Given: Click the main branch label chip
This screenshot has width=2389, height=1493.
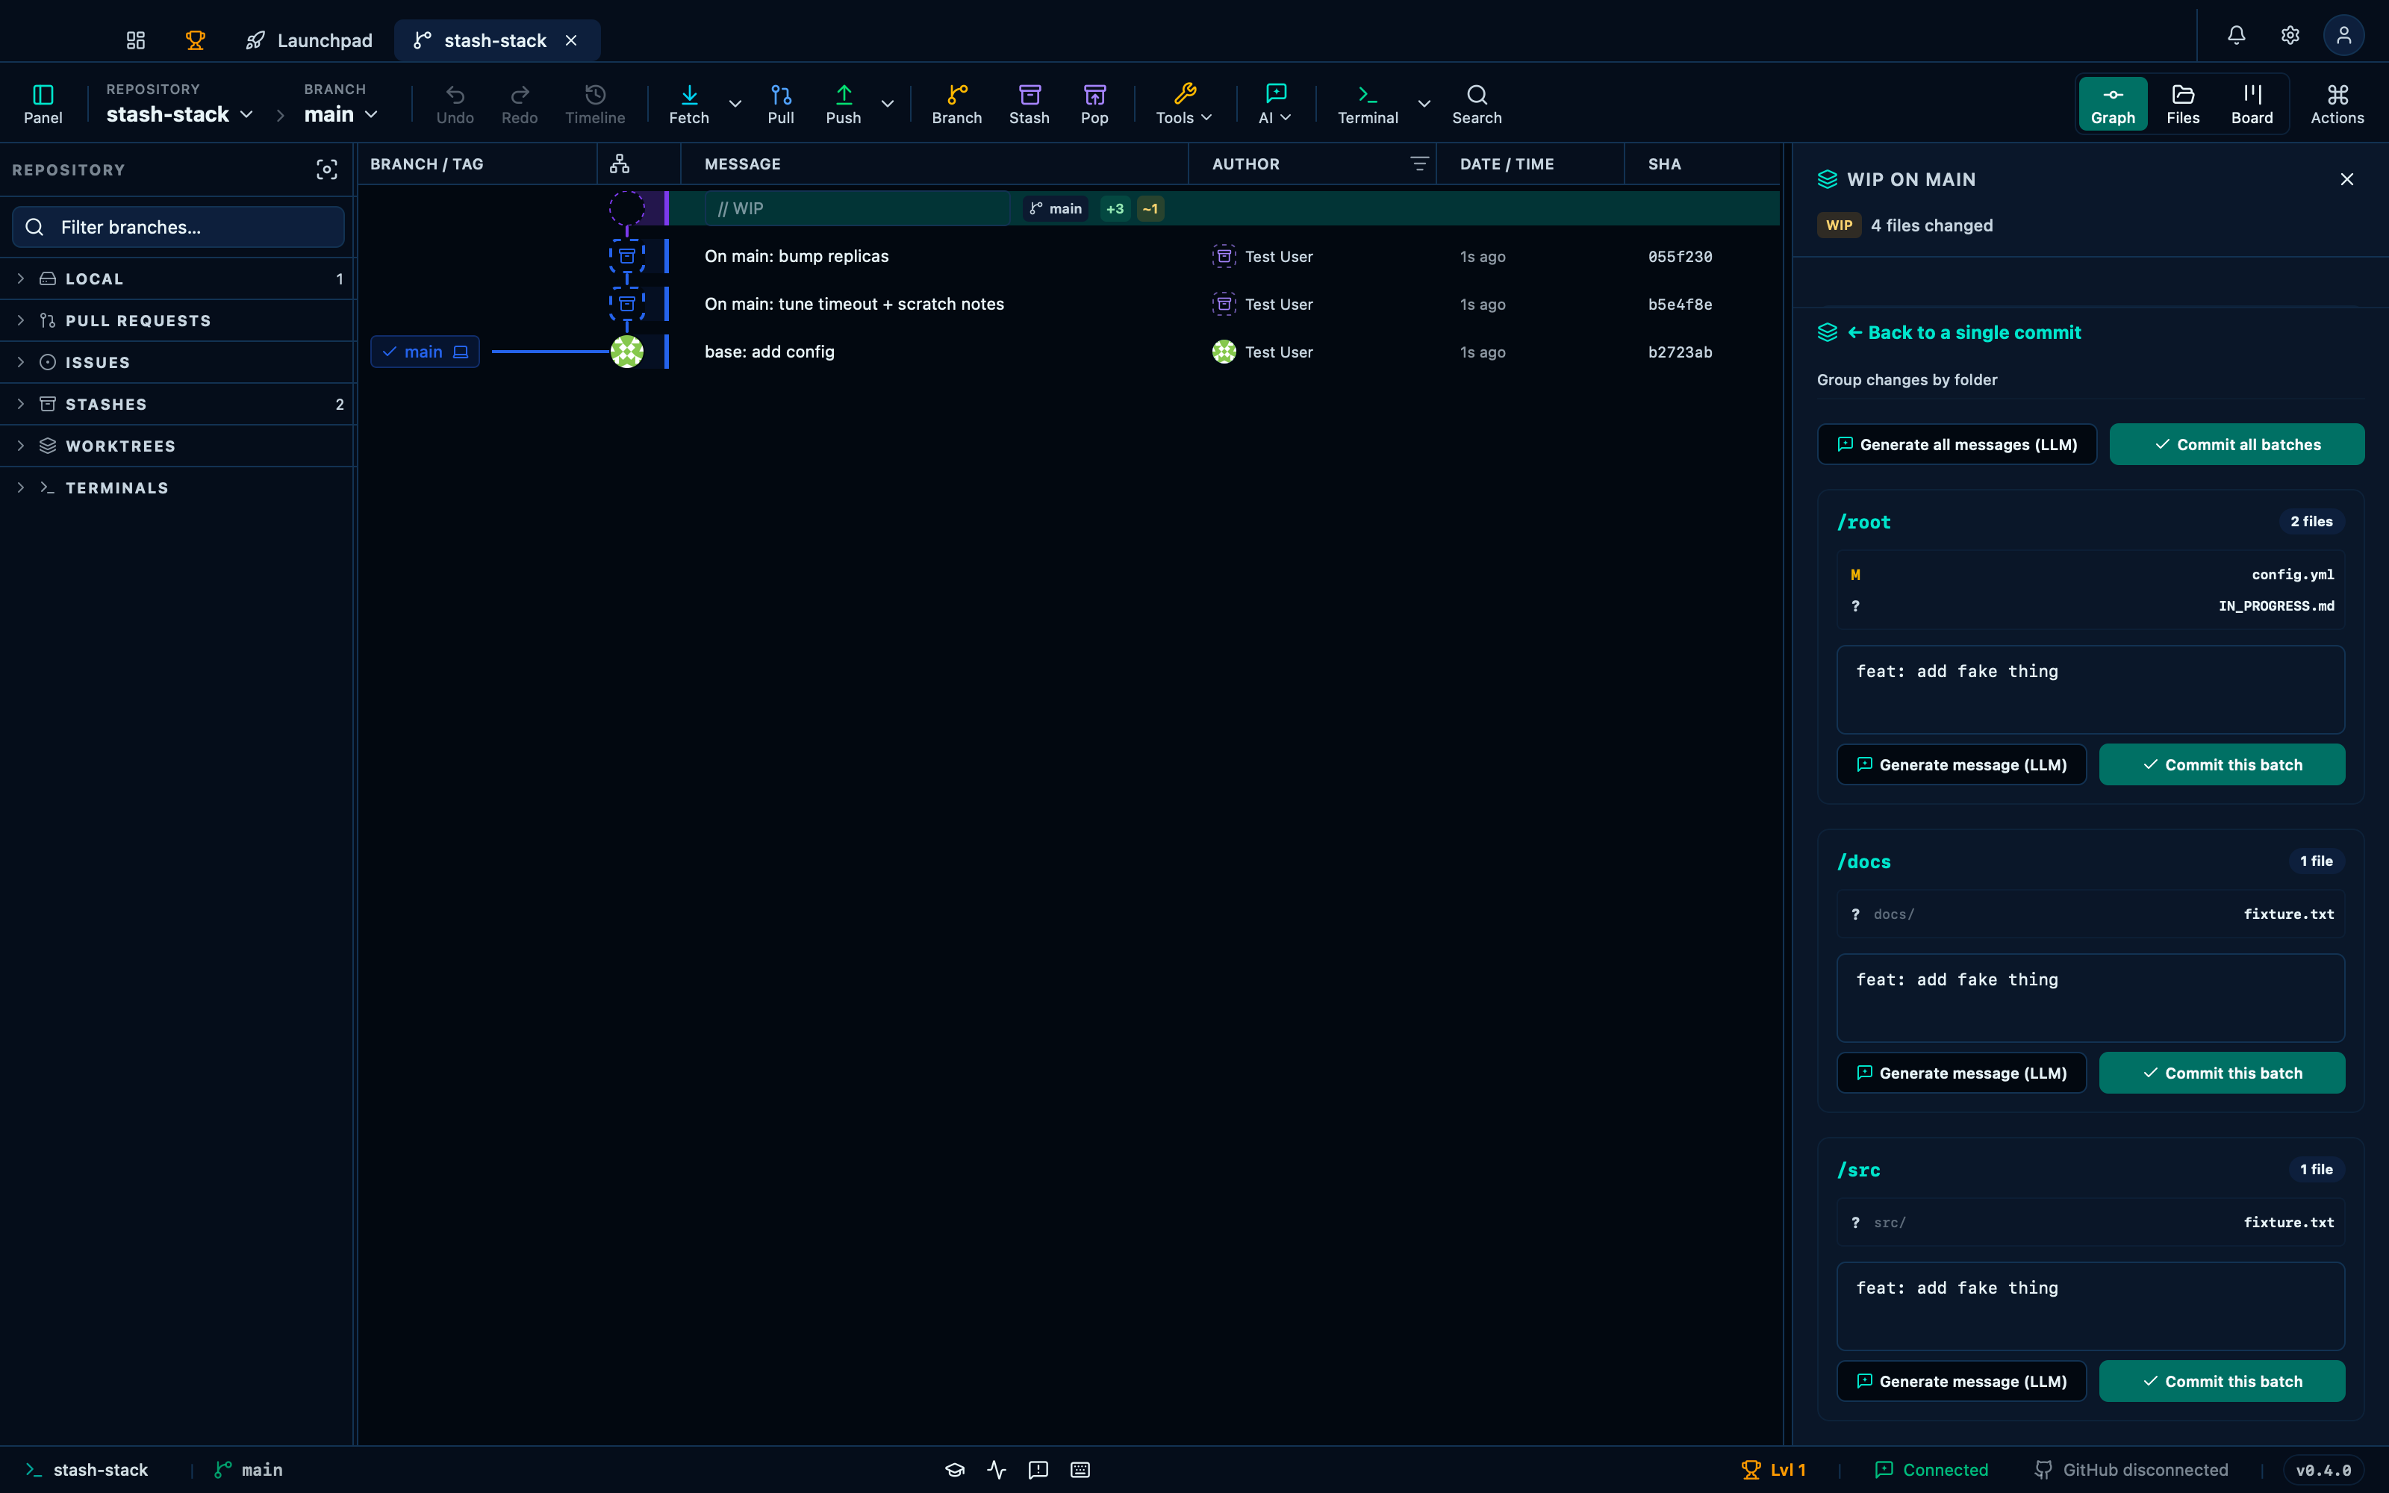Looking at the screenshot, I should pyautogui.click(x=426, y=352).
